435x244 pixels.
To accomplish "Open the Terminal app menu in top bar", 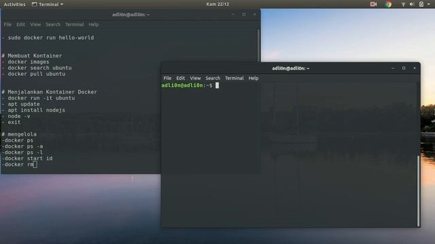I will click(x=48, y=5).
